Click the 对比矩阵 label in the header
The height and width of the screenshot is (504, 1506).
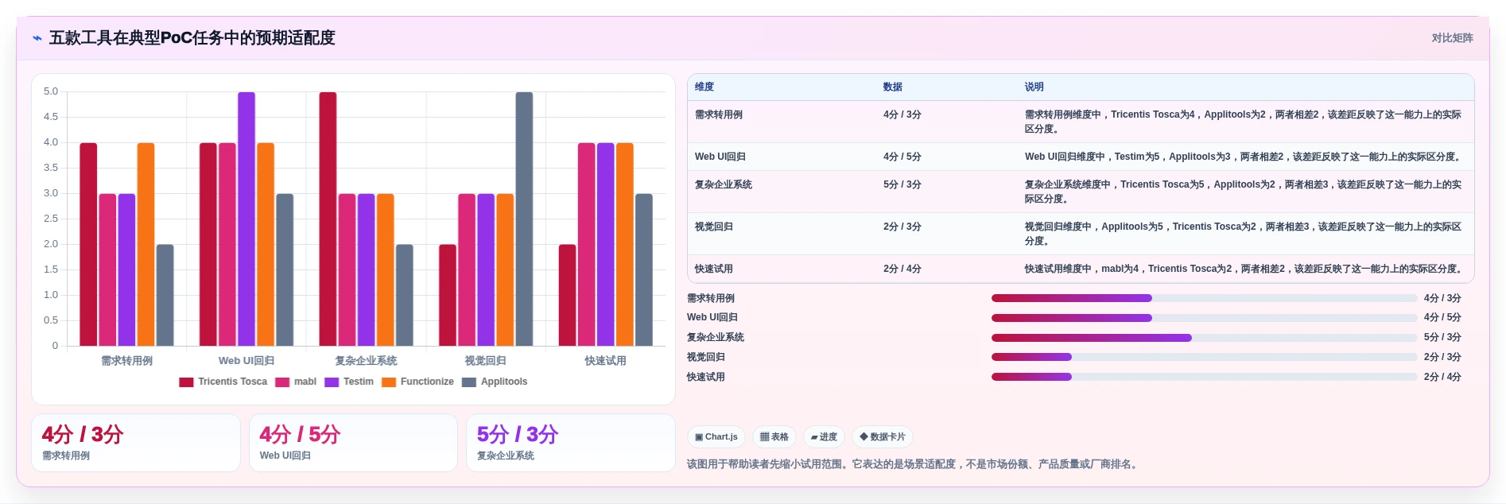[1452, 38]
